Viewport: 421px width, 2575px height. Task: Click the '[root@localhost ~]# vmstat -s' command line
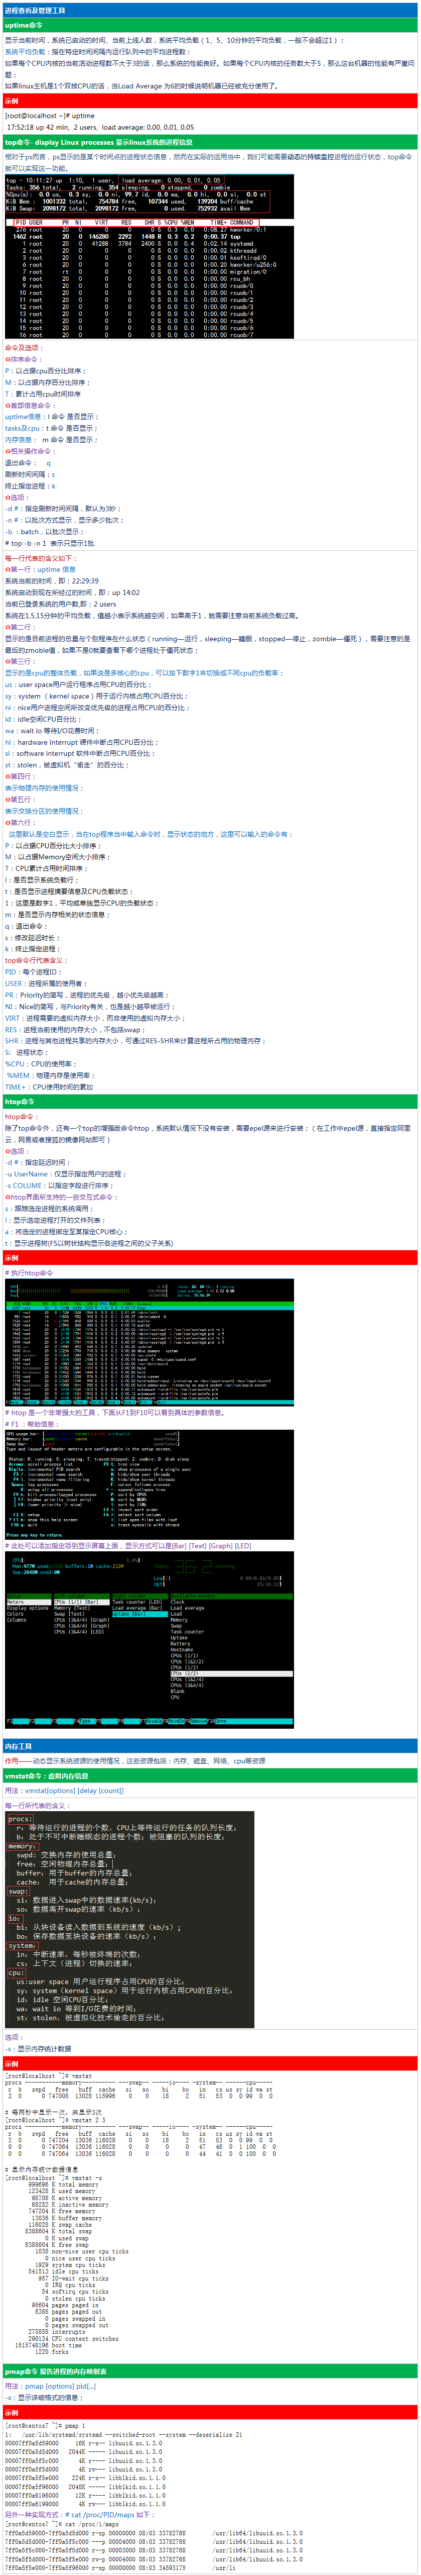[x=54, y=2178]
